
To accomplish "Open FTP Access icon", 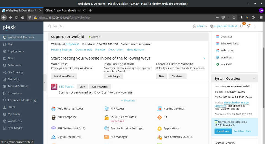I will pos(107,109).
